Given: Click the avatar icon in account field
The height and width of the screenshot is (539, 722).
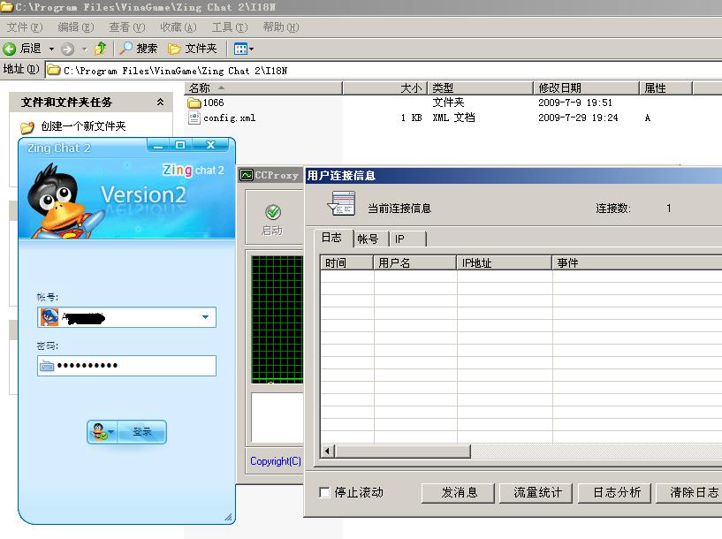Looking at the screenshot, I should point(49,317).
